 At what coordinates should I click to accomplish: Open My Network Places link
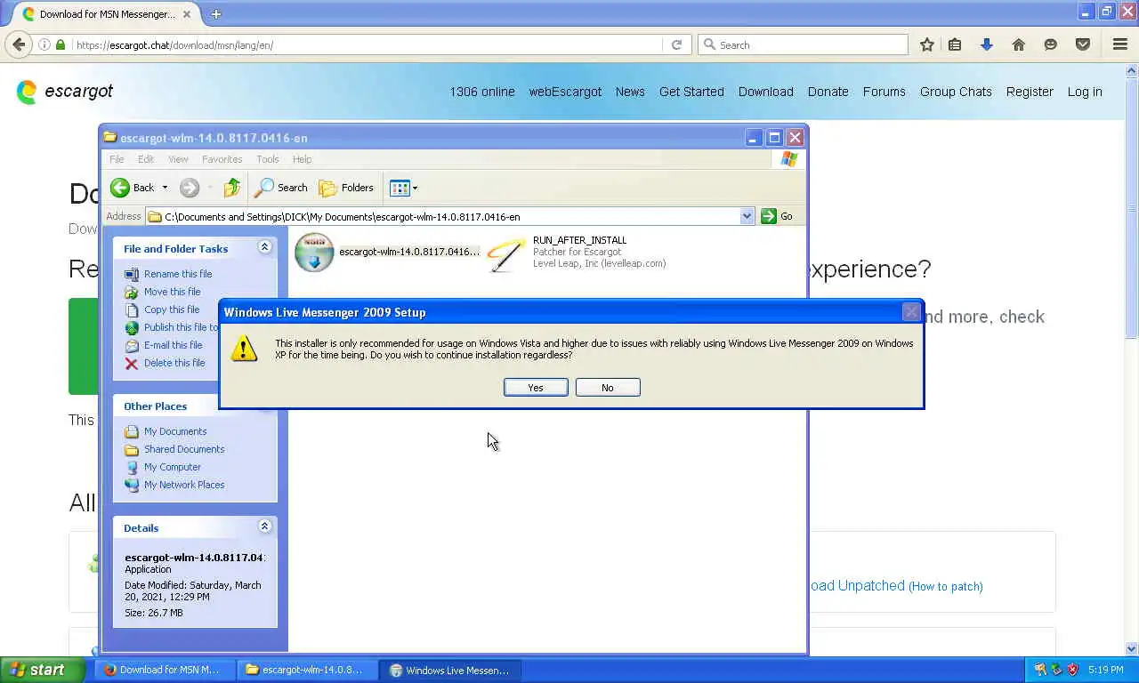click(x=184, y=485)
